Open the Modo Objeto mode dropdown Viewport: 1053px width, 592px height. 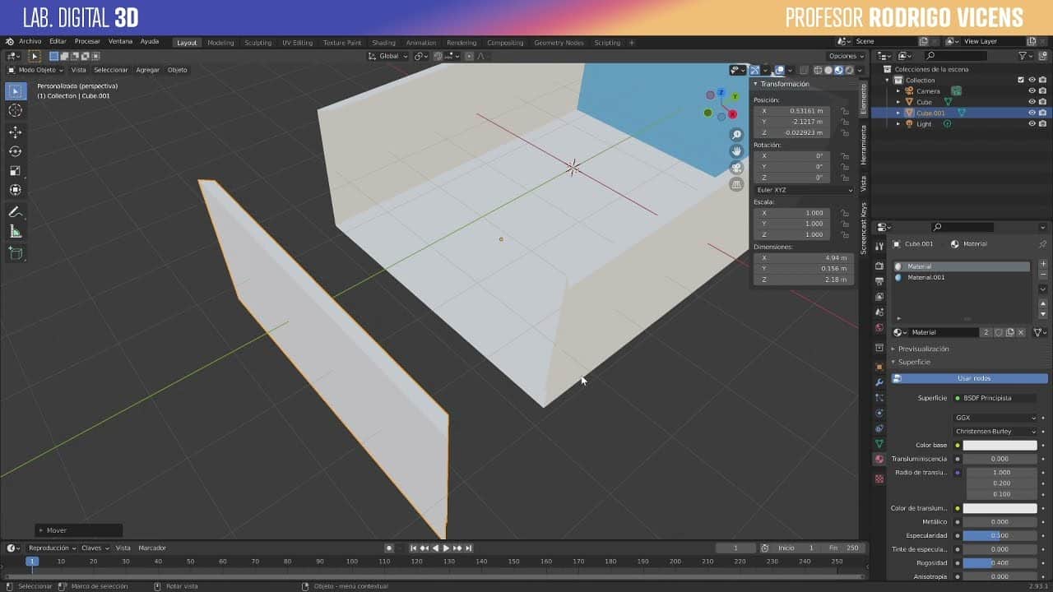tap(35, 70)
